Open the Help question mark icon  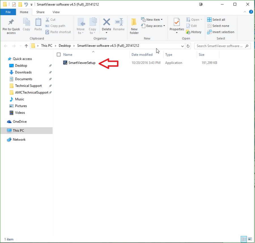[x=251, y=12]
